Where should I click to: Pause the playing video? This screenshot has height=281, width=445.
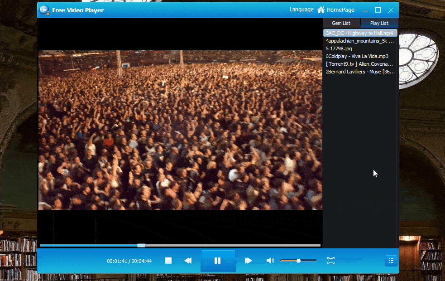point(218,261)
